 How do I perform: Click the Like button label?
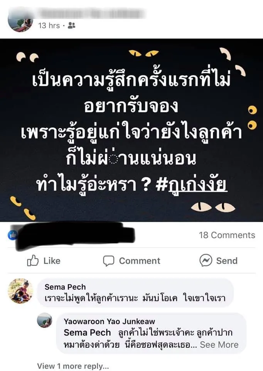(52, 261)
